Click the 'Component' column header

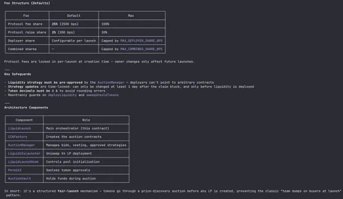(x=24, y=120)
